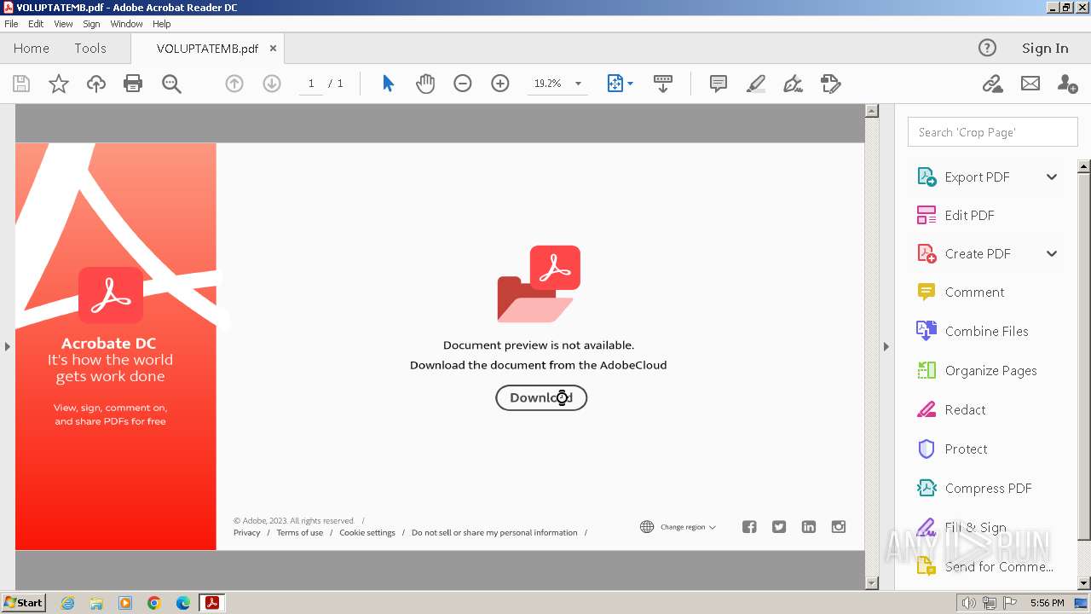Launch Chrome from the taskbar
1091x614 pixels.
pyautogui.click(x=154, y=603)
